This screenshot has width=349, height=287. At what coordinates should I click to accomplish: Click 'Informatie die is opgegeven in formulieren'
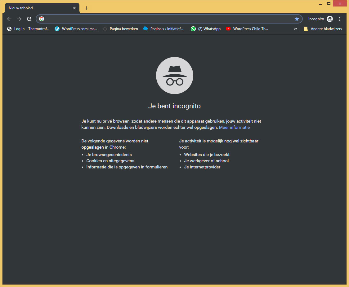click(127, 167)
